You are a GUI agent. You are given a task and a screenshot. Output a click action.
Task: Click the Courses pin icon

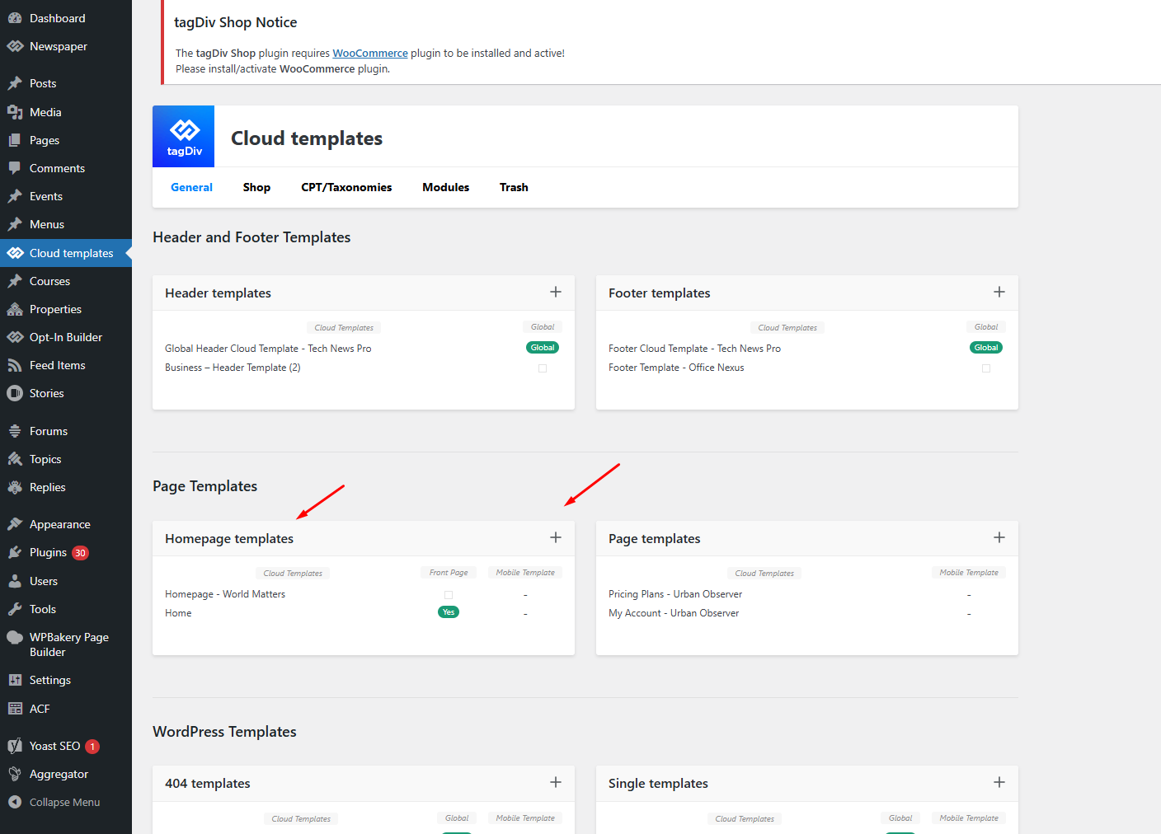(15, 281)
